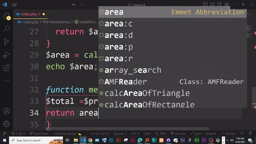The image size is (256, 144).
Task: Click the taskbar search box
Action: [x=36, y=140]
